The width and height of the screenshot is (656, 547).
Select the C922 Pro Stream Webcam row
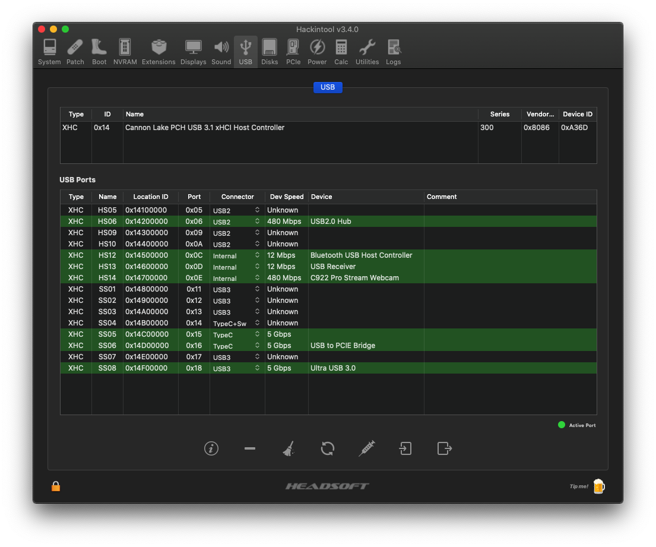coord(354,278)
